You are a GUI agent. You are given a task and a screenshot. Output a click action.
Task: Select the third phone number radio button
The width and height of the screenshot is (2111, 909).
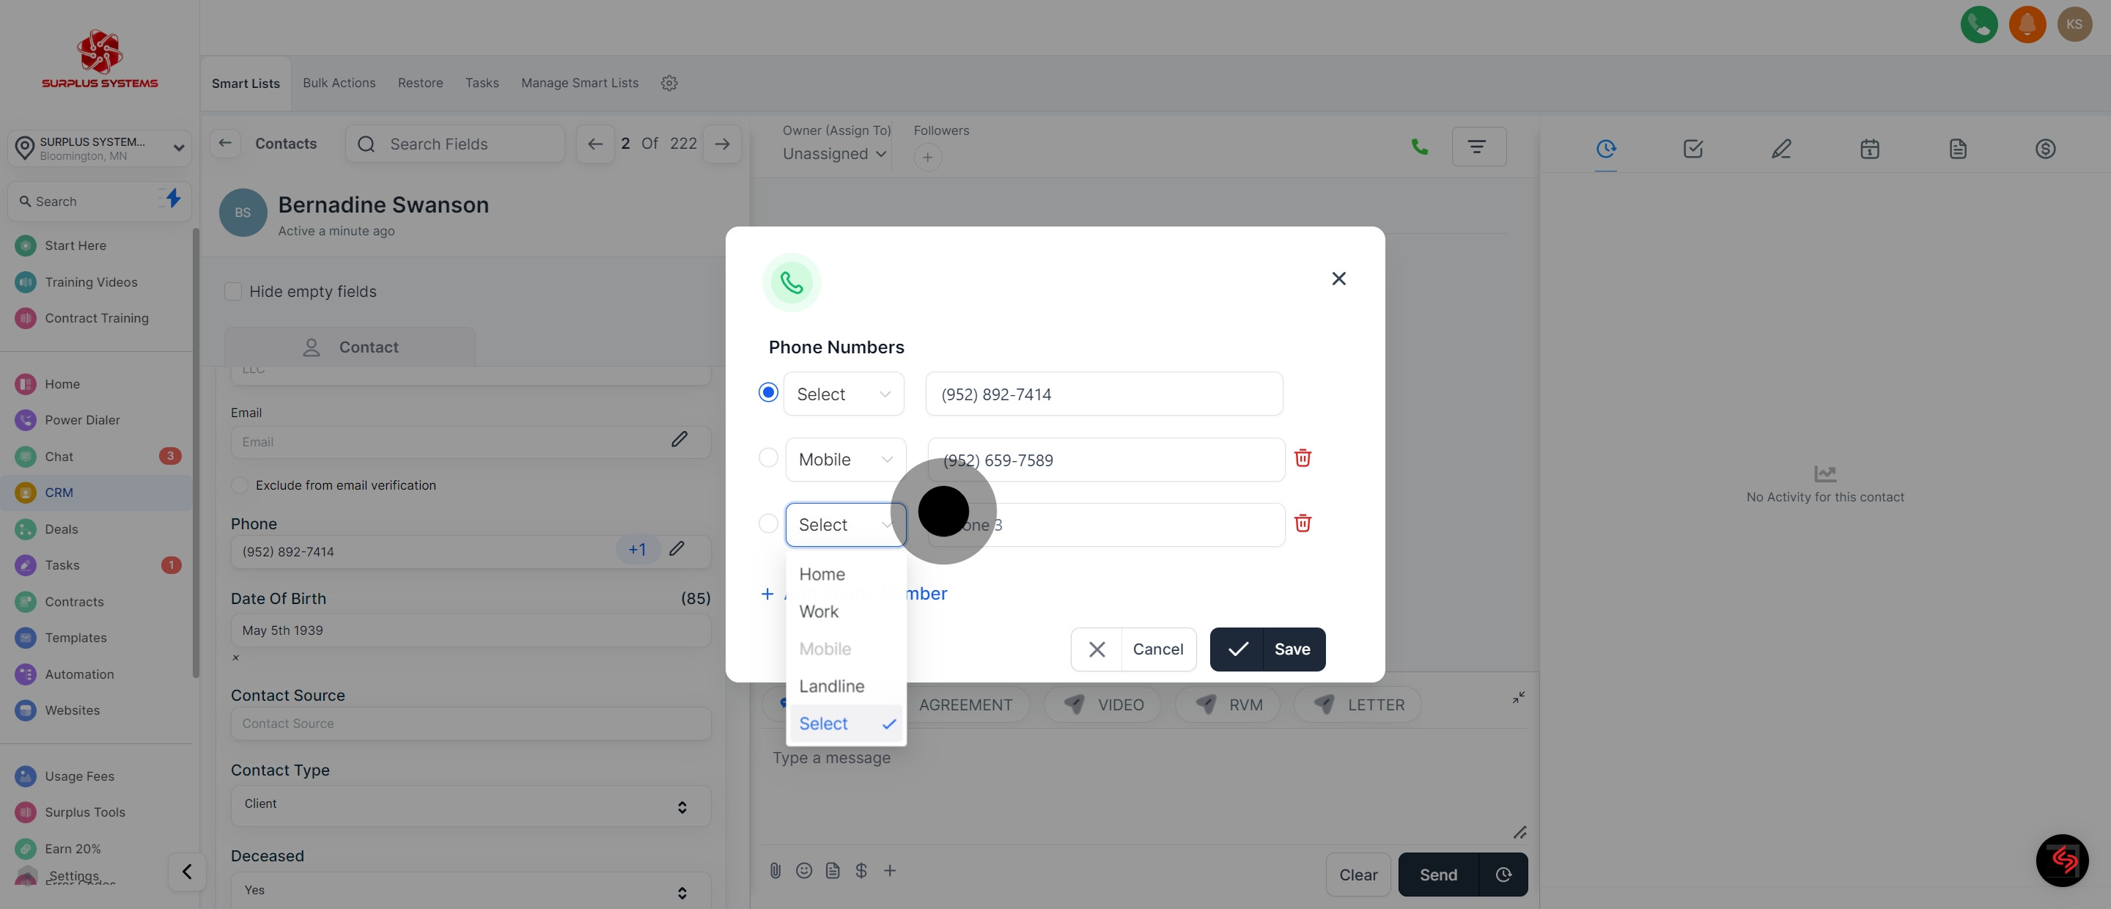click(768, 523)
